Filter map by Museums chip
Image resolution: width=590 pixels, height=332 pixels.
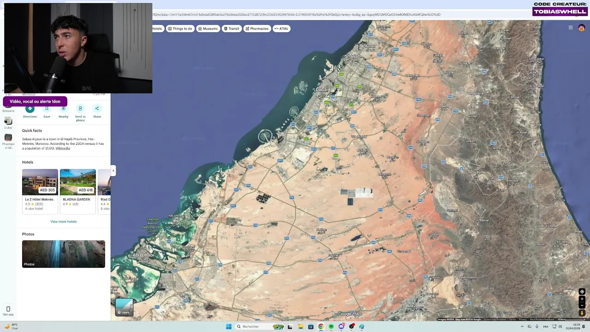(x=208, y=29)
